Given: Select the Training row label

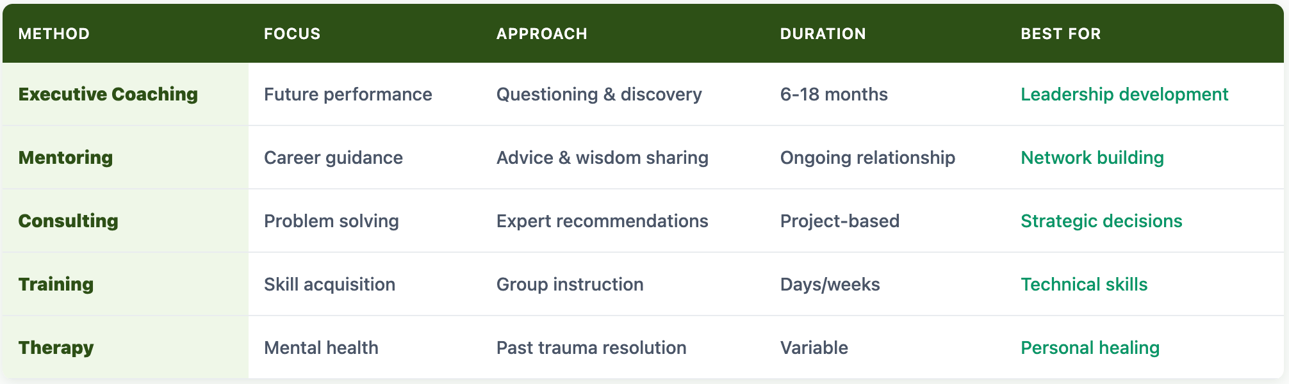Looking at the screenshot, I should coord(56,284).
